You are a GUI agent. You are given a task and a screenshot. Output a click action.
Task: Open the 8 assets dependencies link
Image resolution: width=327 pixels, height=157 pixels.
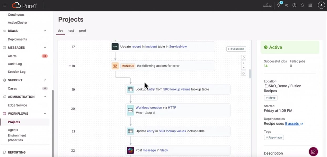[x=292, y=124]
